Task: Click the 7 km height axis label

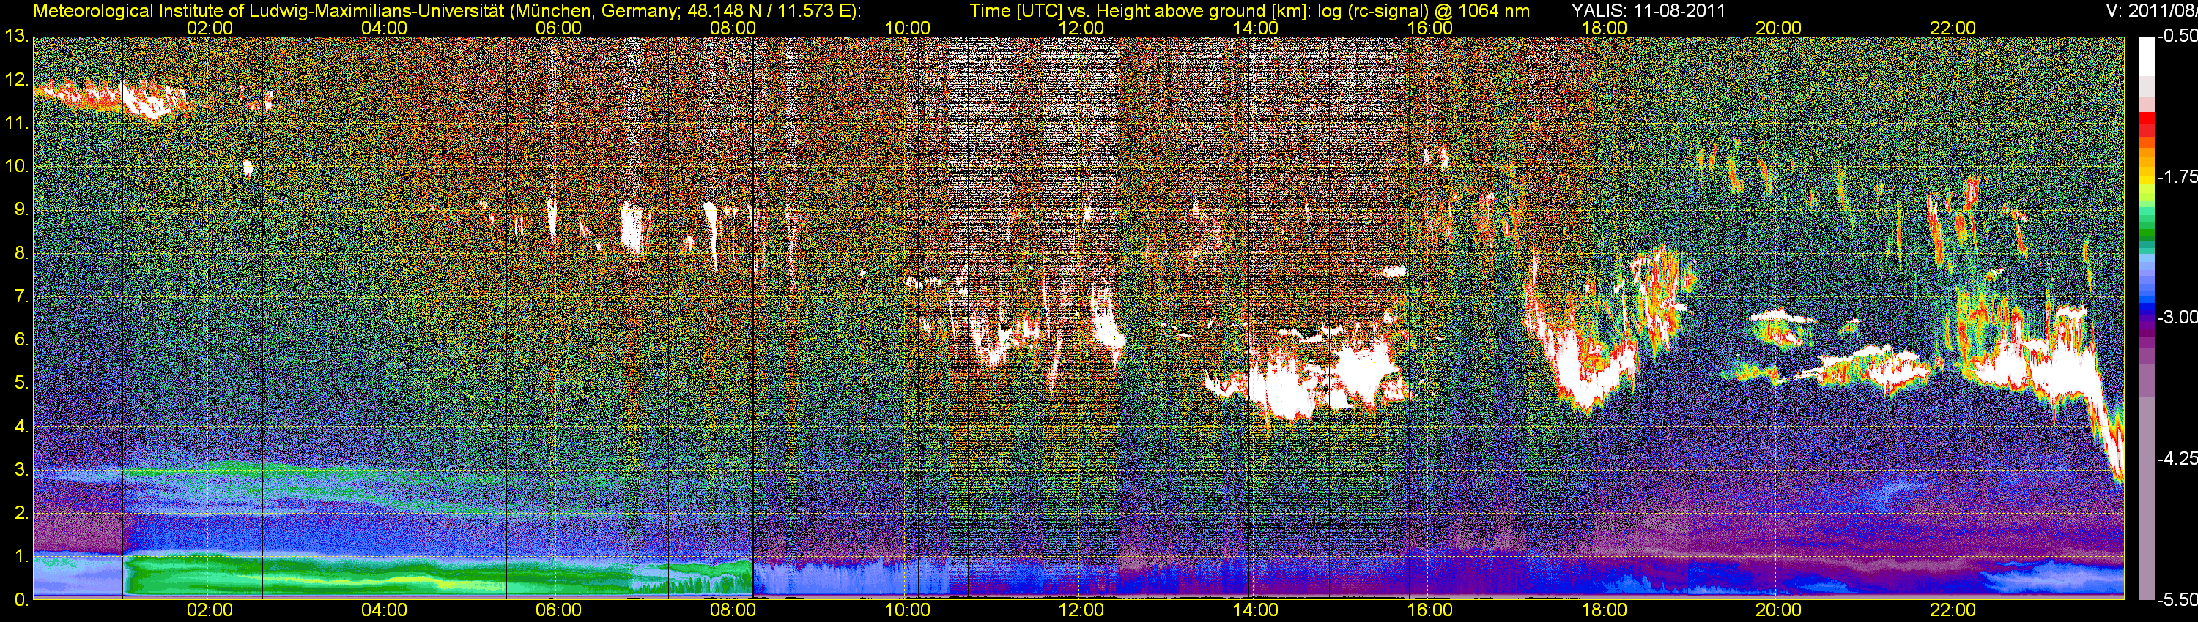Action: (x=22, y=296)
